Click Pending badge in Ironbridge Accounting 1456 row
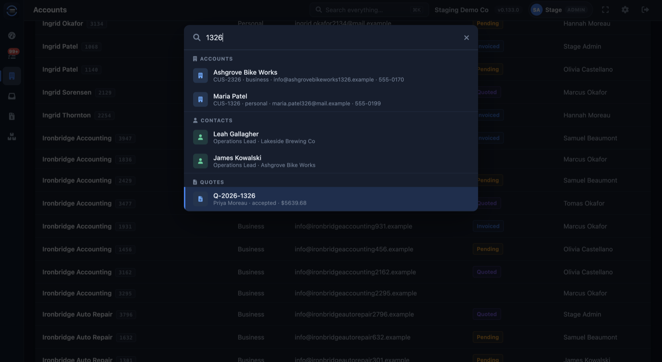The image size is (662, 362). coord(487,249)
